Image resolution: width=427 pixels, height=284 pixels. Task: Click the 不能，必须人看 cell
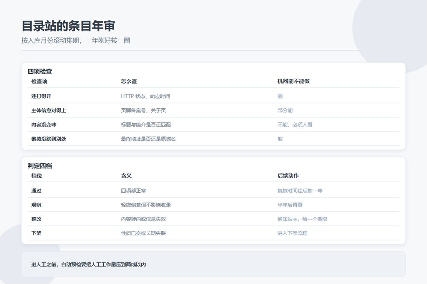click(295, 125)
